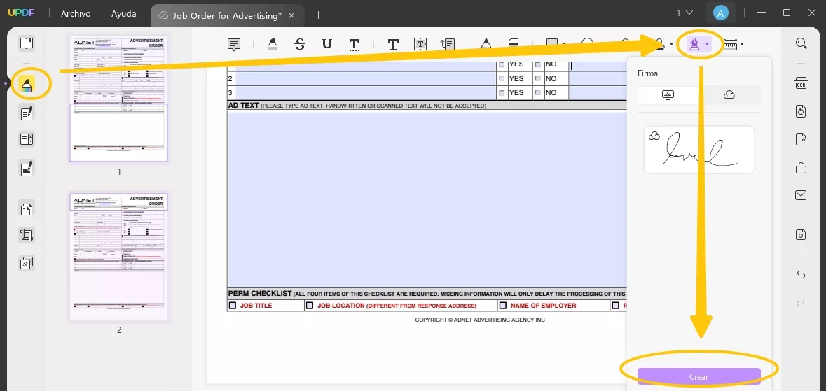Select the squiggly underline tool
Image resolution: width=826 pixels, height=391 pixels.
pyautogui.click(x=354, y=44)
